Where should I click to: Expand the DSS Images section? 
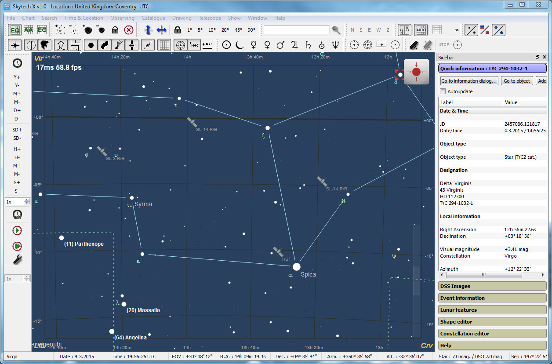point(492,286)
